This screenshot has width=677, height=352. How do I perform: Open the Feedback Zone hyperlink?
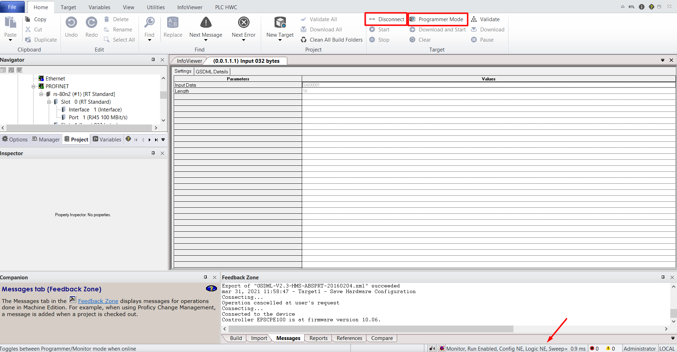(x=98, y=301)
